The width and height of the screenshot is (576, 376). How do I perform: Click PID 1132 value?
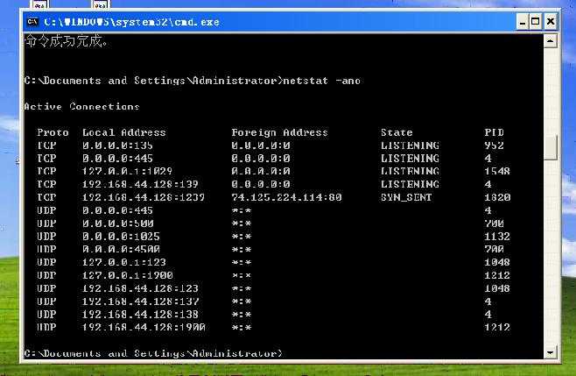point(497,237)
